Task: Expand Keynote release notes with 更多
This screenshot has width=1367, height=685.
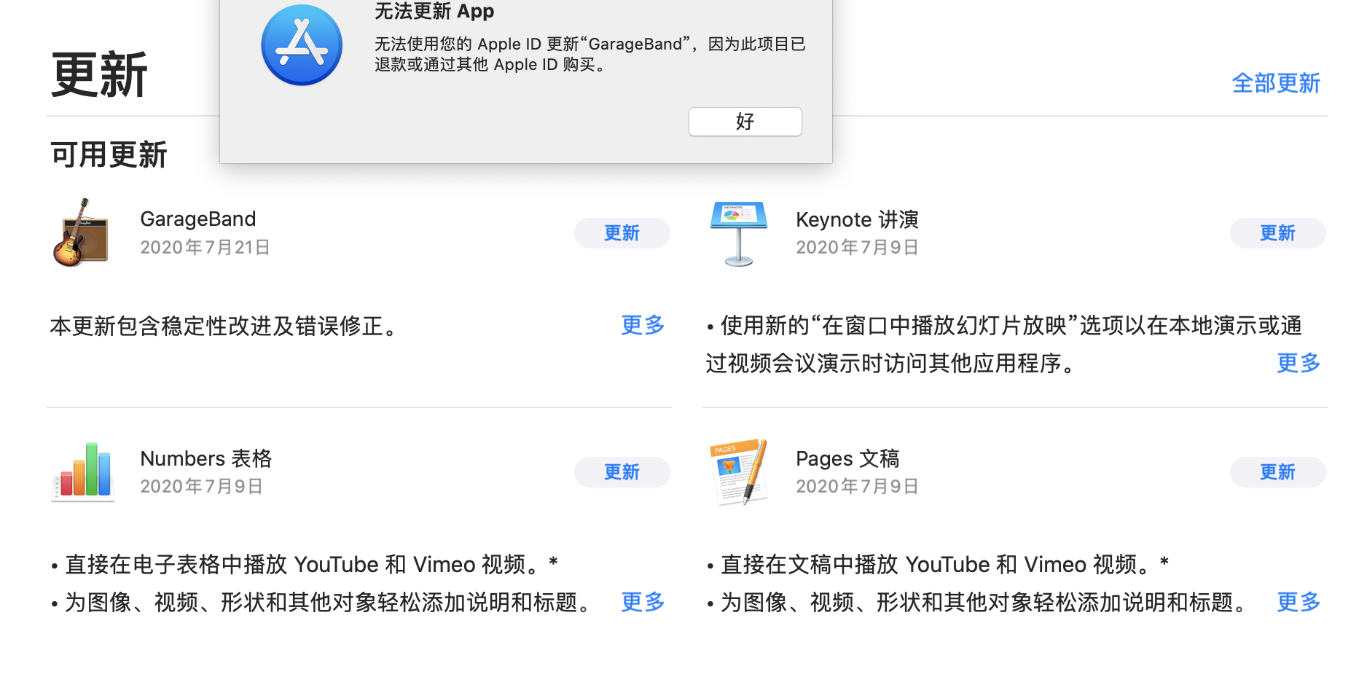Action: pyautogui.click(x=1298, y=363)
